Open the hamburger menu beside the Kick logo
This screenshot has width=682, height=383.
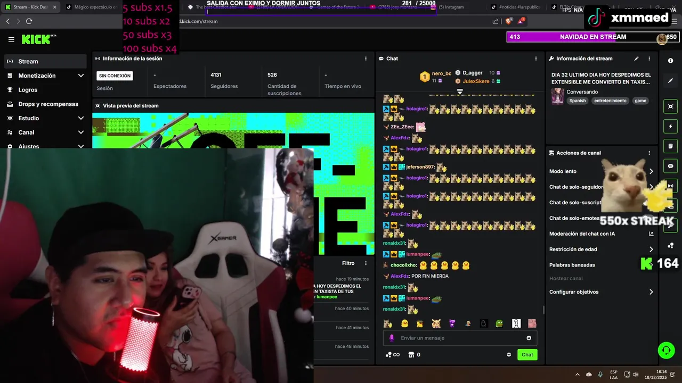[11, 39]
